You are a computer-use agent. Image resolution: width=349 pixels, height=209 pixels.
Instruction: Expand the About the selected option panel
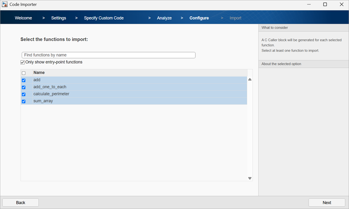point(303,64)
